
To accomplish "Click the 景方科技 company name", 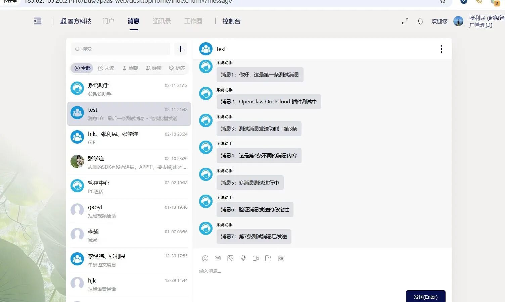I will click(x=80, y=21).
